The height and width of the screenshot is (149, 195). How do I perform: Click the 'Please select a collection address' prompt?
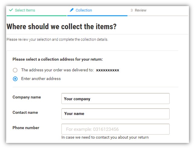coord(58,59)
